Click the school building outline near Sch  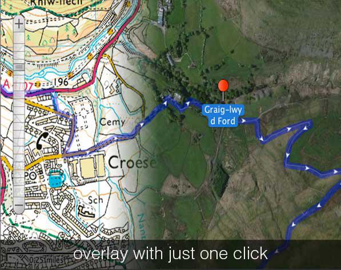[87, 212]
